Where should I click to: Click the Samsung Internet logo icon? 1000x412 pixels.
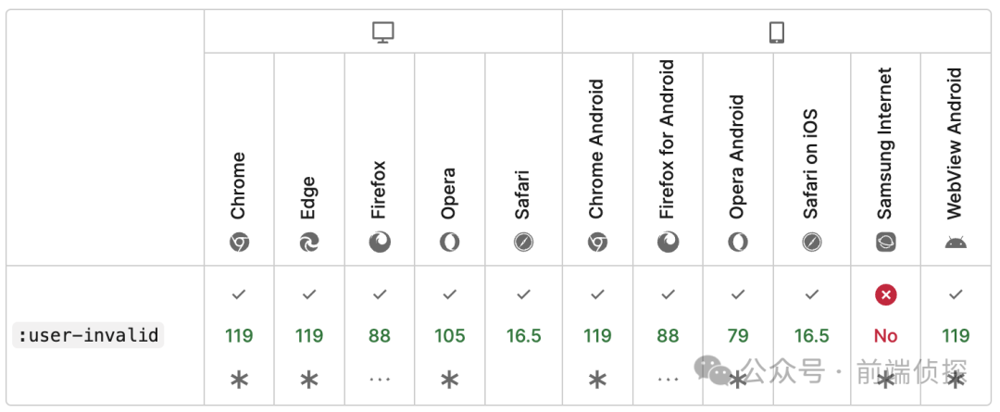[x=886, y=243]
